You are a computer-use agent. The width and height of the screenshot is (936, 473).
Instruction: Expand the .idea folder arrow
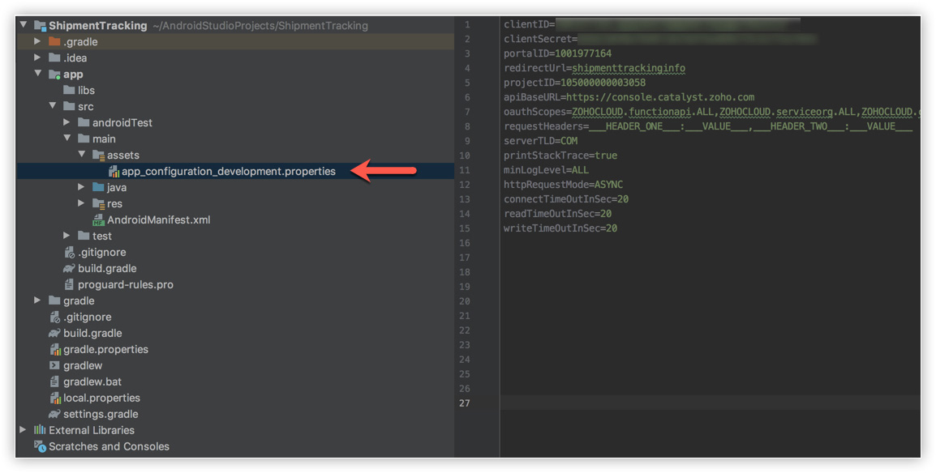[37, 58]
